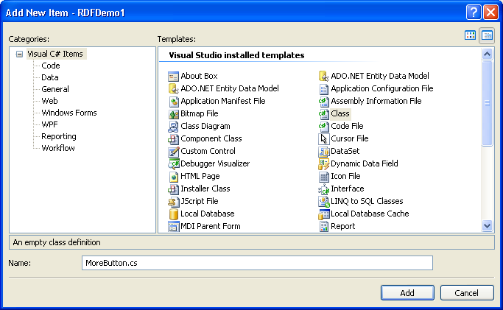Switch to large icons view
This screenshot has height=310, width=503.
[471, 35]
